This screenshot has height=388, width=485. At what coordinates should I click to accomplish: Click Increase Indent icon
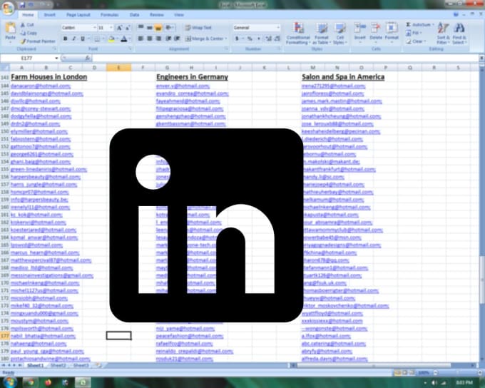click(177, 39)
